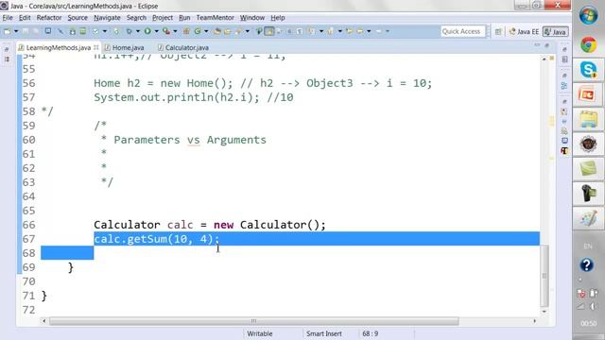The height and width of the screenshot is (340, 605).
Task: Click the Save All toolbar icon
Action: [x=35, y=31]
